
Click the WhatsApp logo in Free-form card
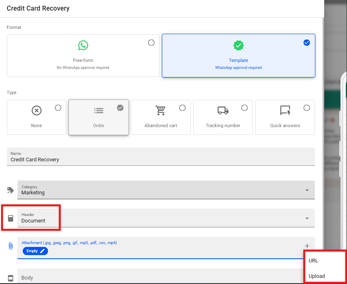tap(83, 45)
